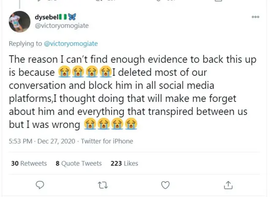
Task: Open dysebel's profile picture
Action: coord(19,21)
